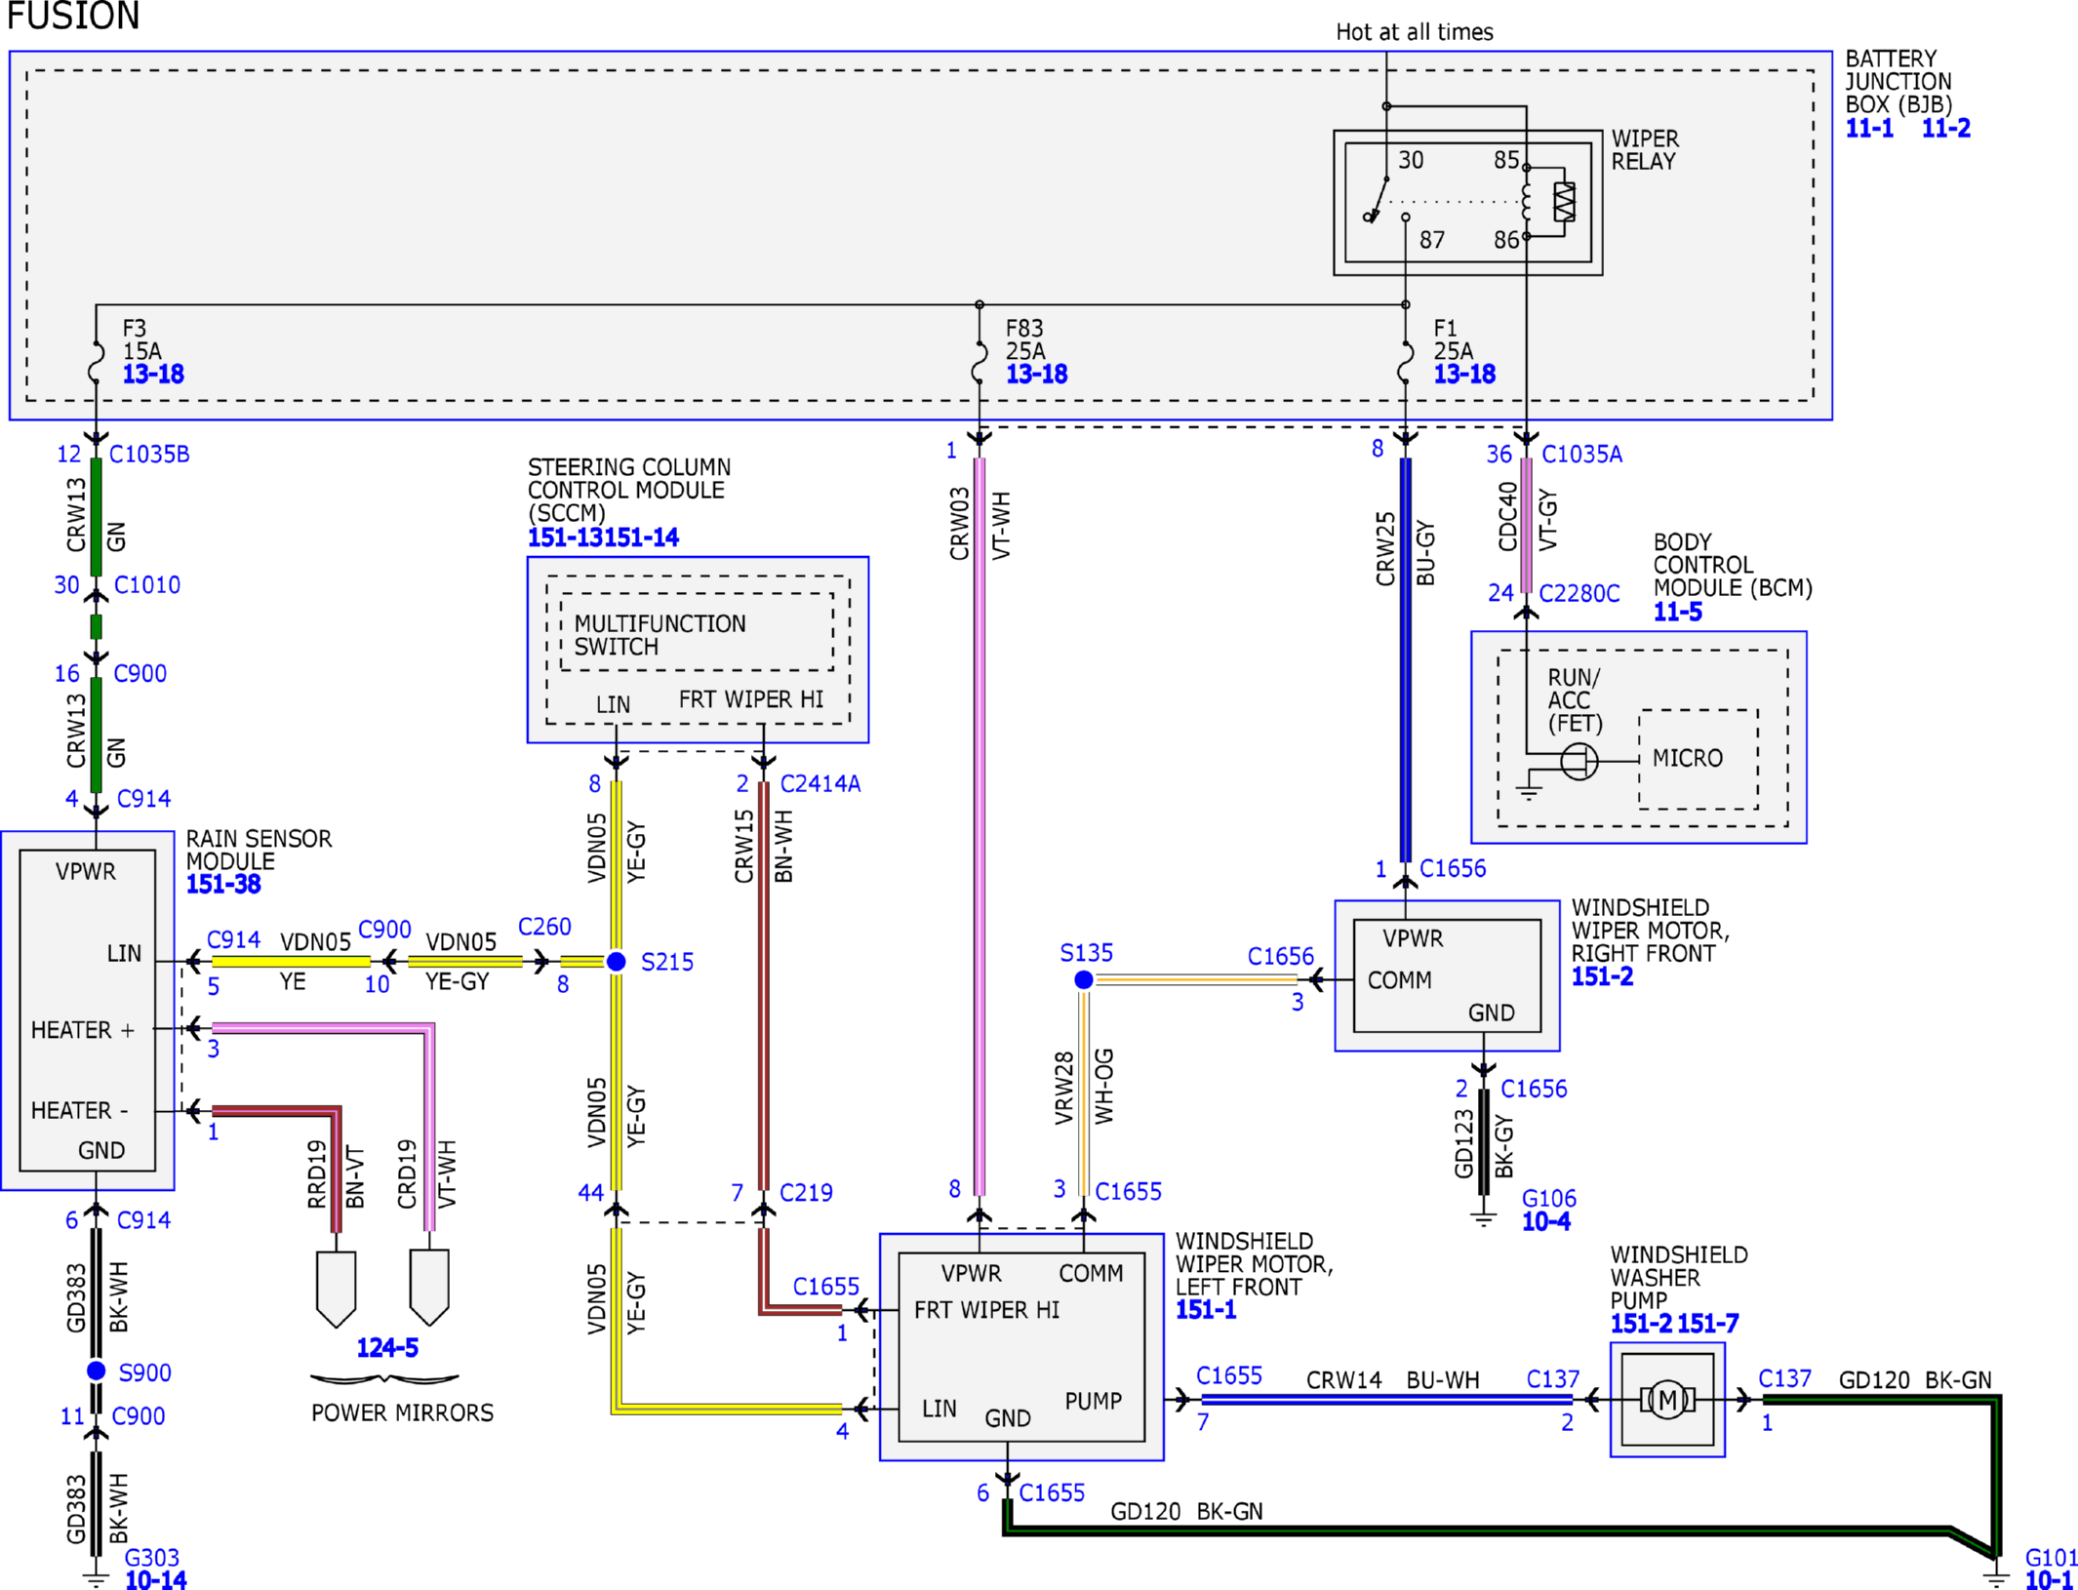Click the RUN/ACC FET transistor symbol
The image size is (2078, 1590).
(1579, 761)
